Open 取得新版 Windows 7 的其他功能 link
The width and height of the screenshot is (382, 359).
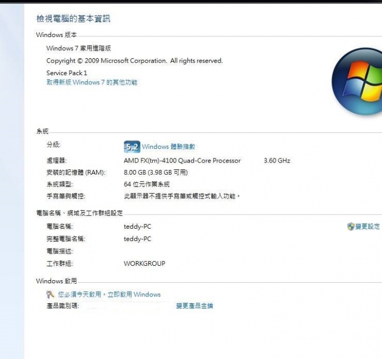[92, 83]
